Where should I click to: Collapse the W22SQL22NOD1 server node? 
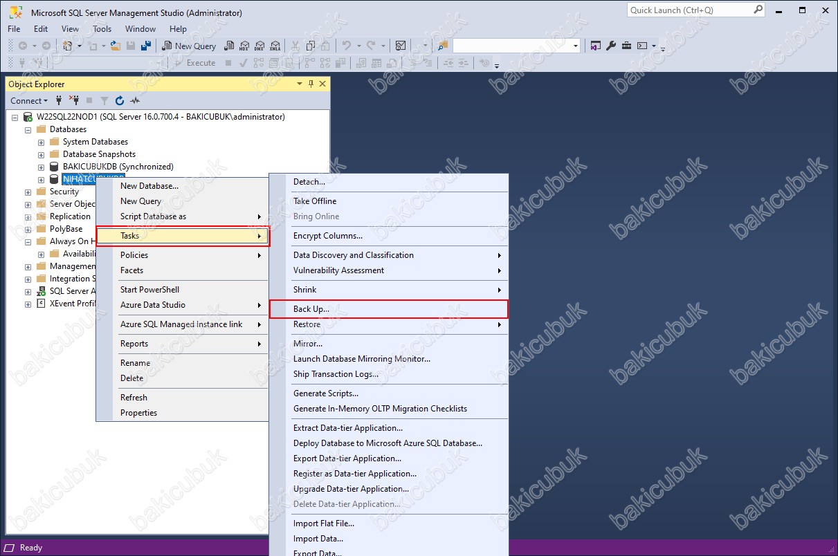15,117
